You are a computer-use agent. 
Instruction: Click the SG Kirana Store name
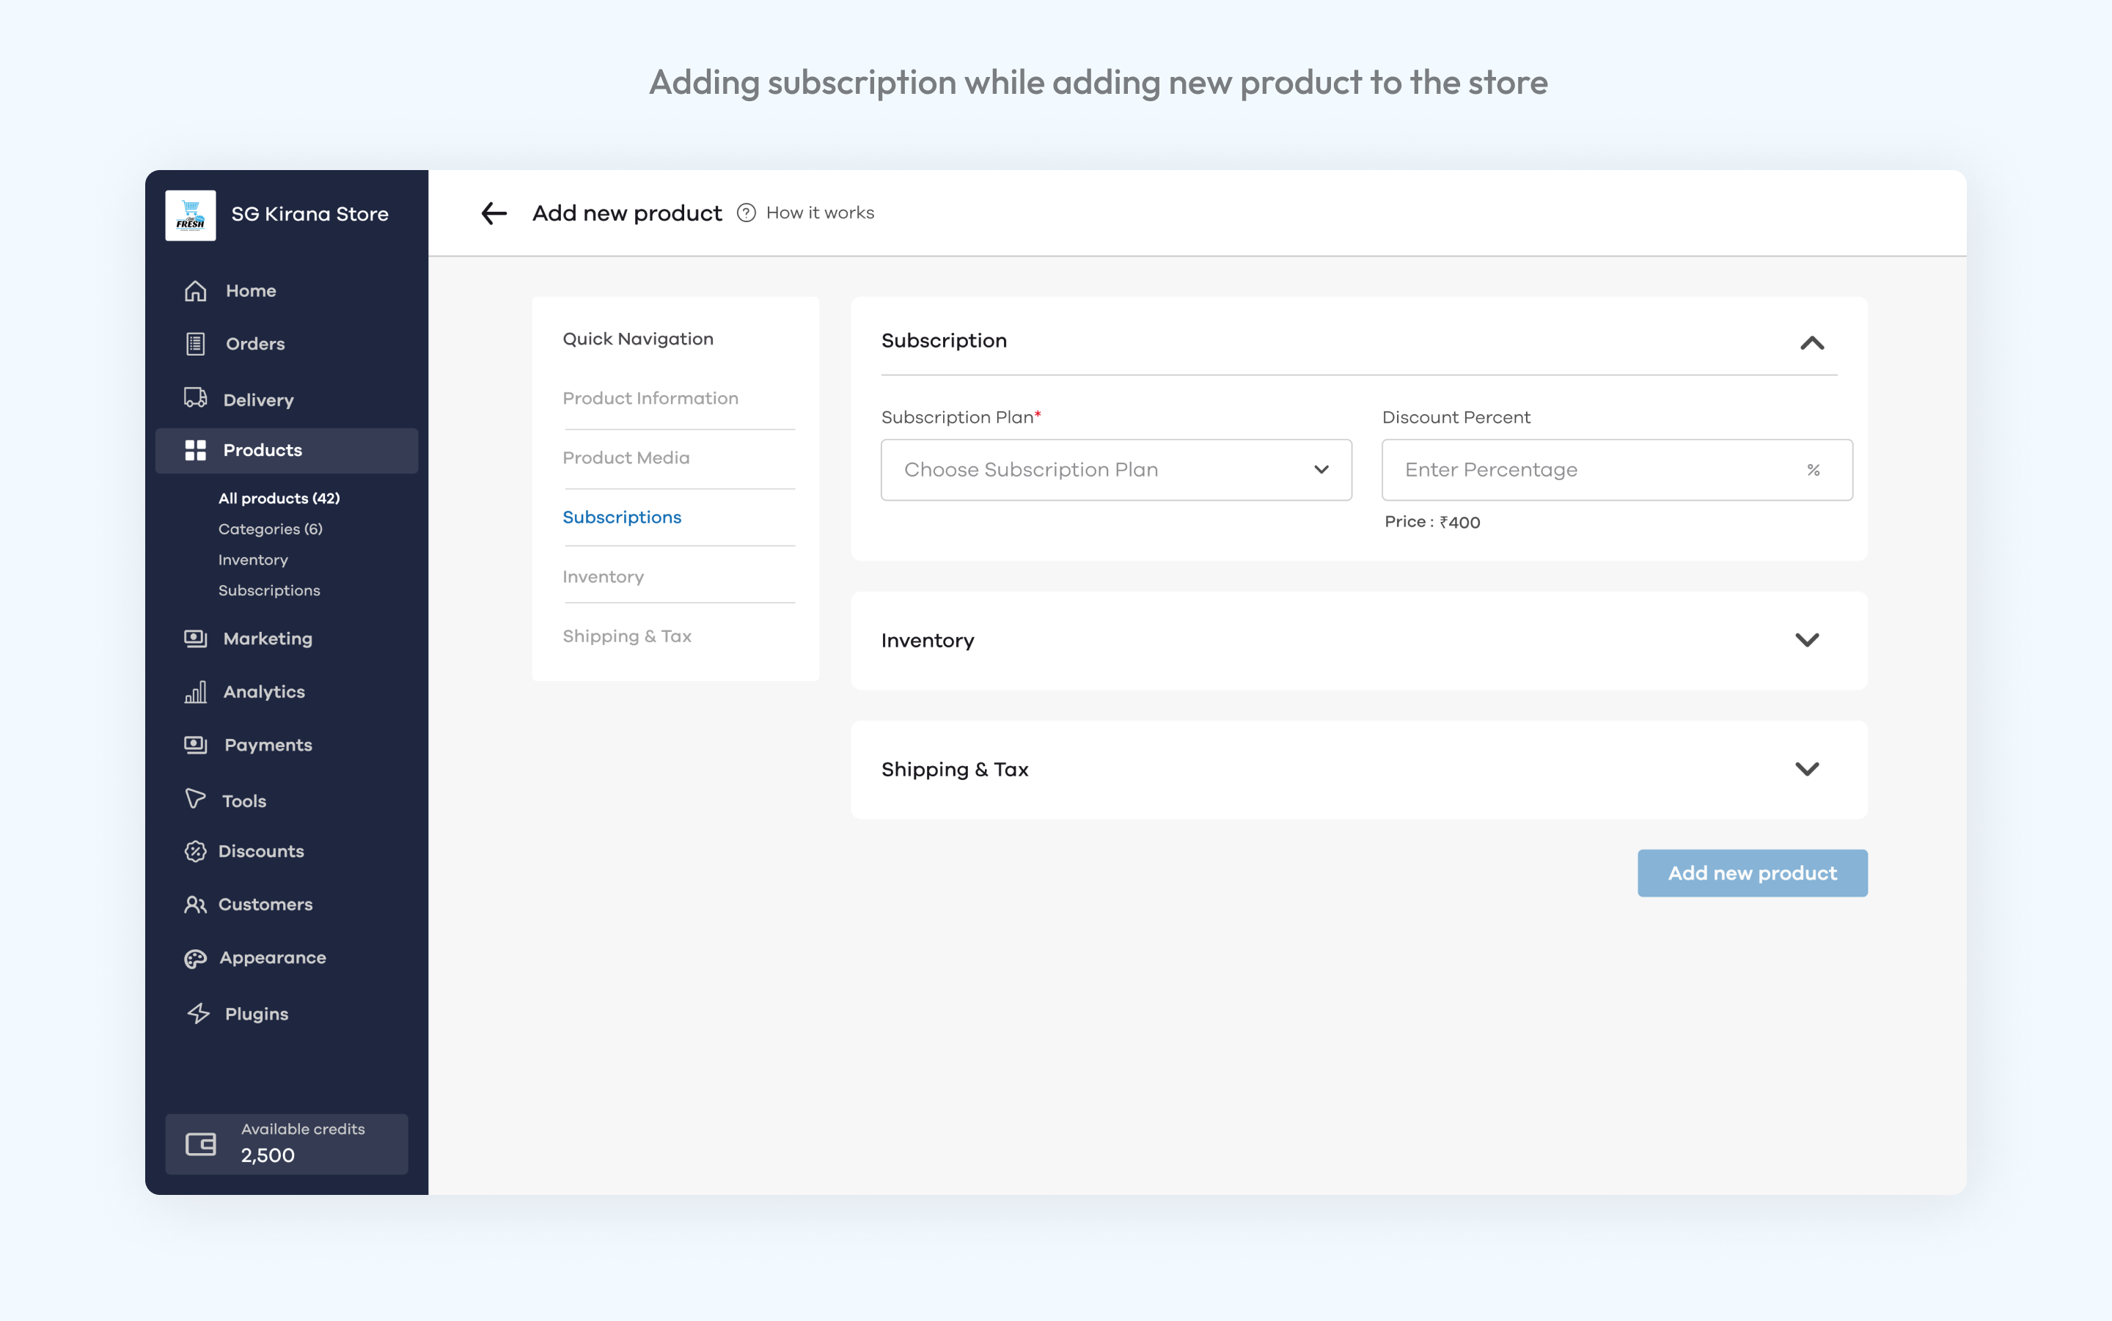[309, 215]
